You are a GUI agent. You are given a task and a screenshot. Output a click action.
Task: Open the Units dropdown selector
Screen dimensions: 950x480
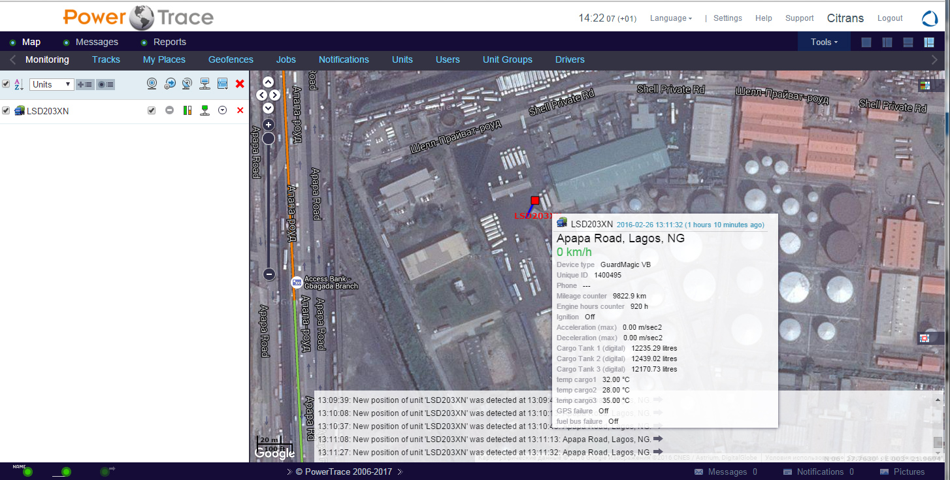click(x=52, y=84)
